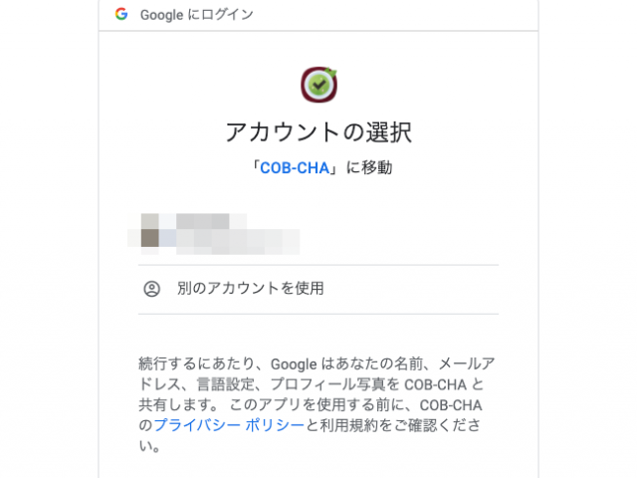The width and height of the screenshot is (637, 478).
Task: Click the "Google にログイン" header title
Action: (x=197, y=15)
